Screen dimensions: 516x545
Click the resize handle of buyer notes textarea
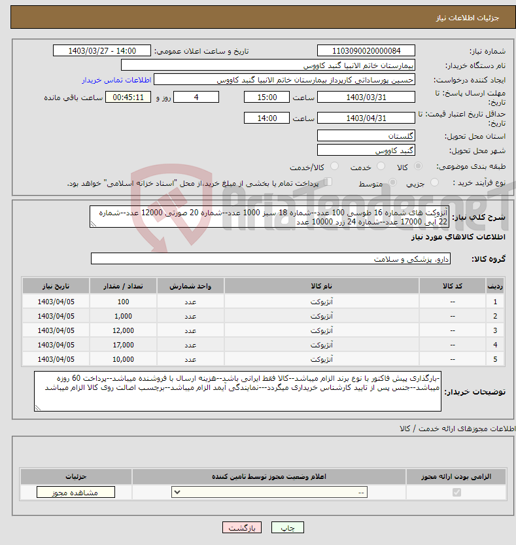(37, 408)
